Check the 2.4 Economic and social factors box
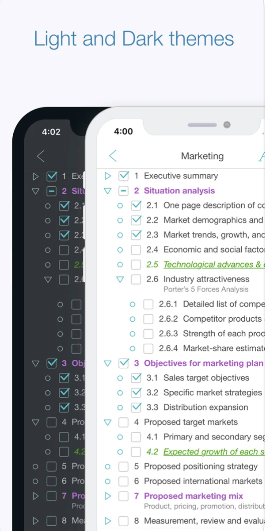266x531 pixels. click(x=136, y=250)
